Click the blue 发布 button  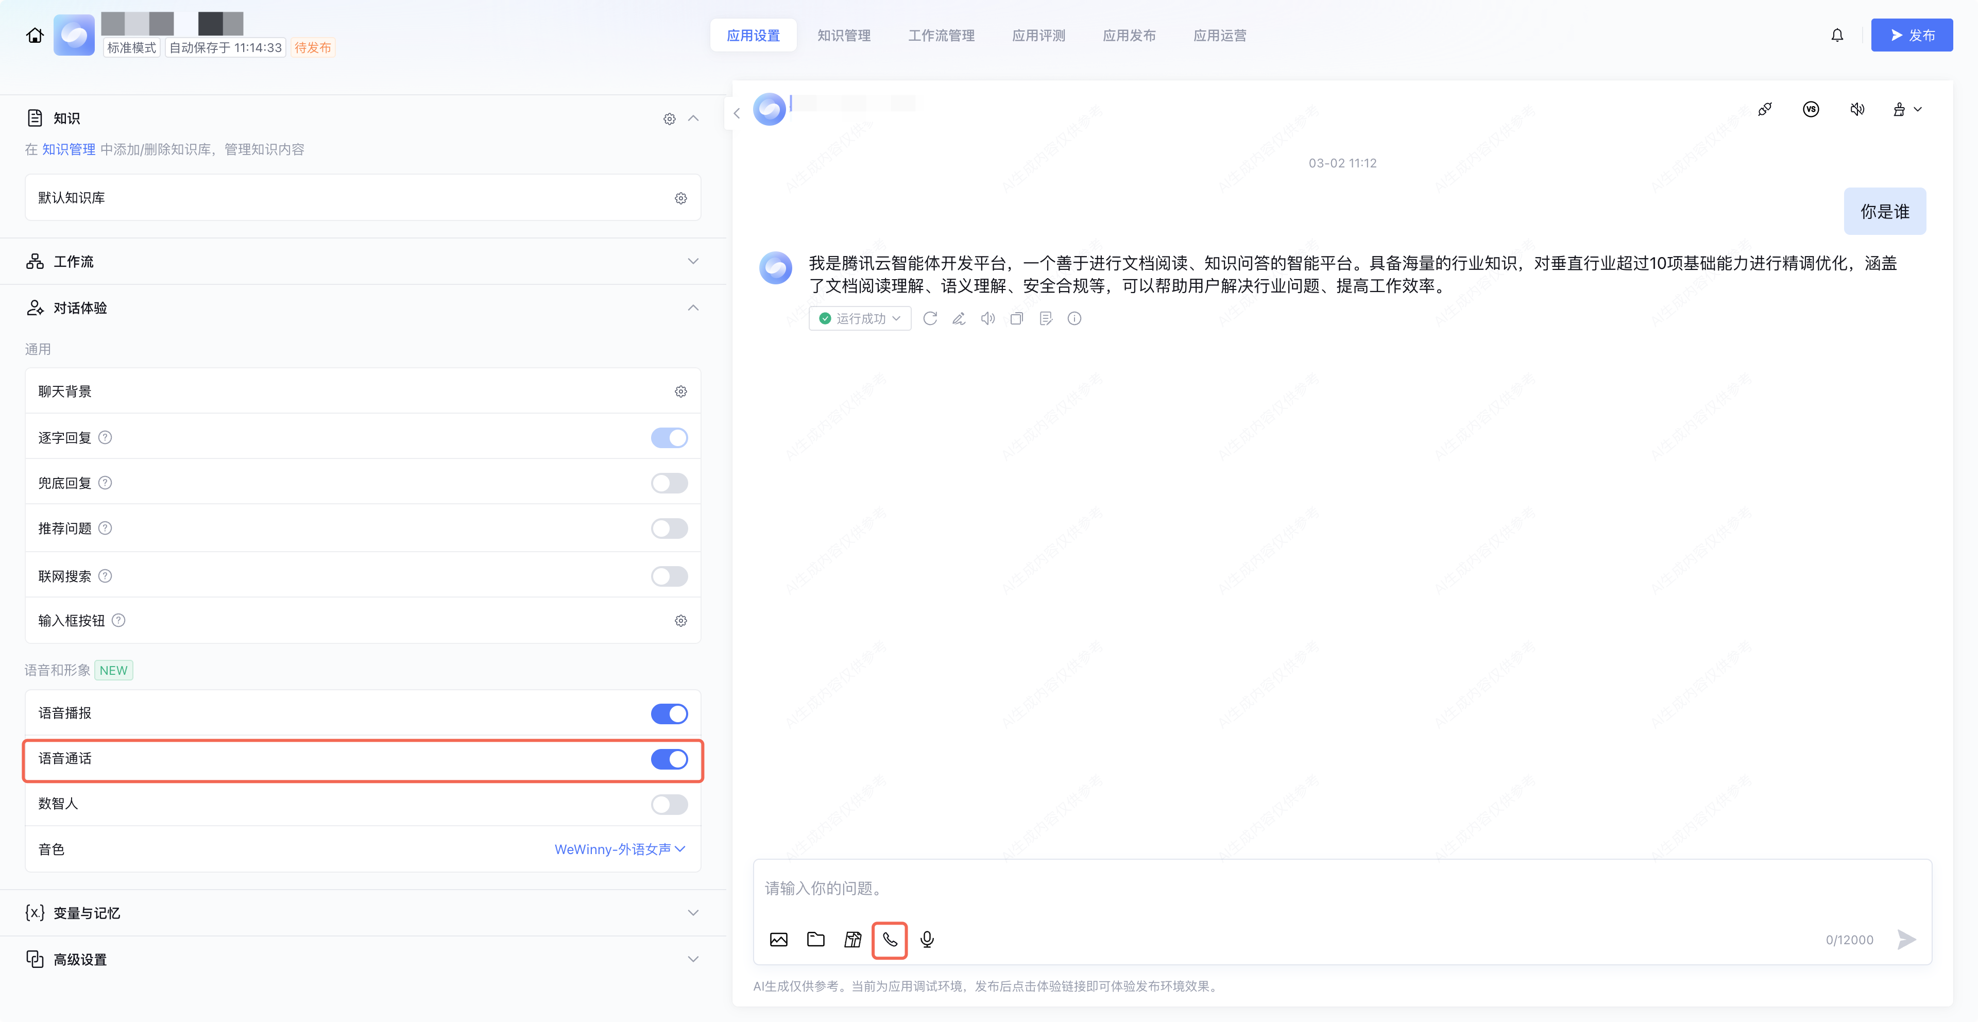[1911, 36]
